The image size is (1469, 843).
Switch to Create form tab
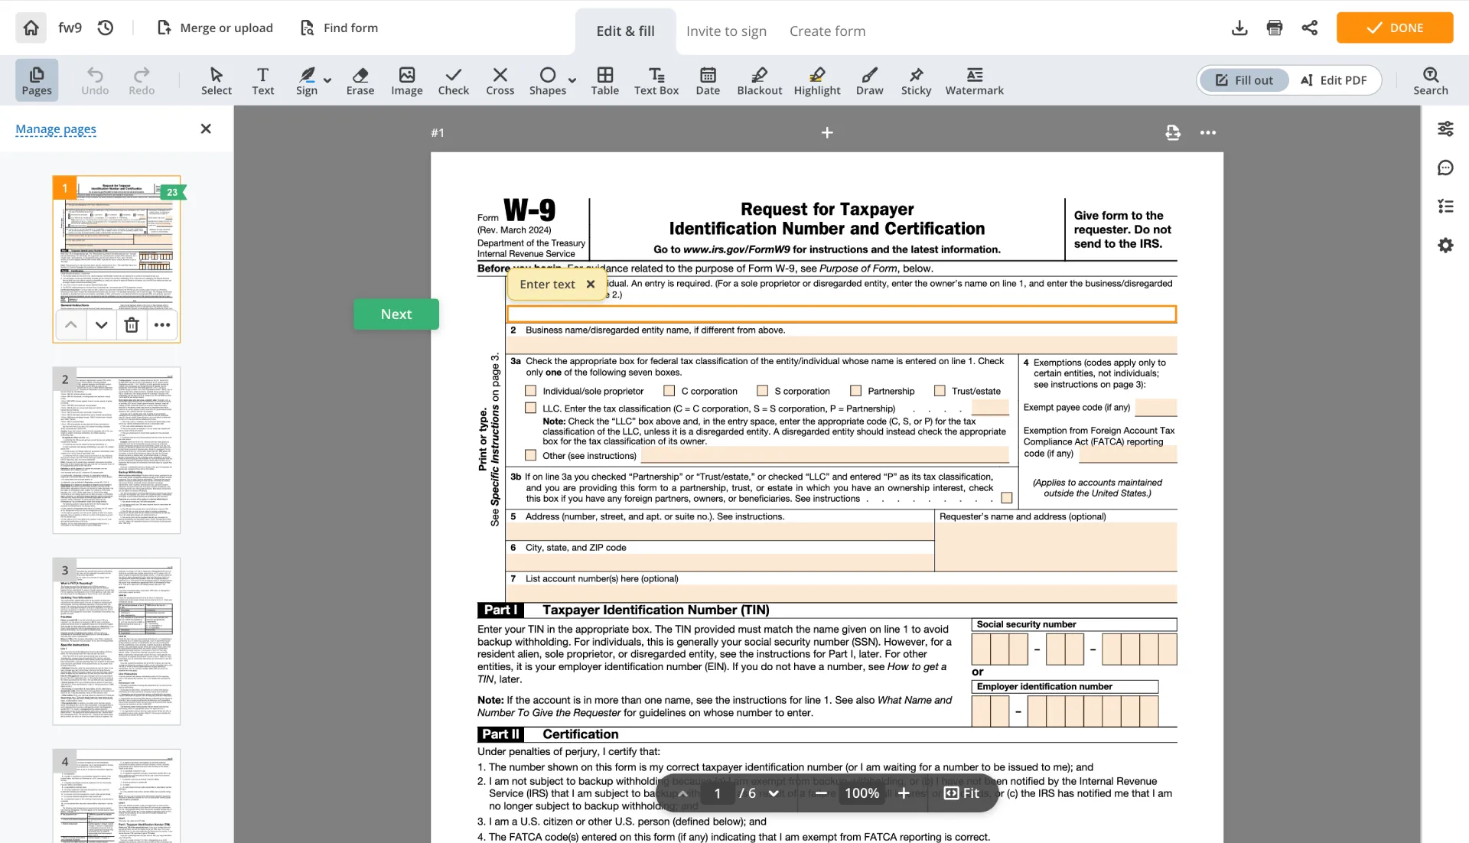click(x=827, y=31)
